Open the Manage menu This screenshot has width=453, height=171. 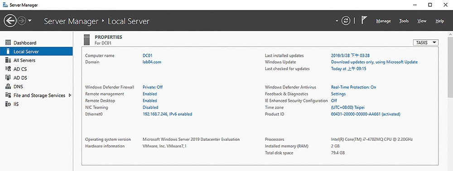pyautogui.click(x=383, y=21)
